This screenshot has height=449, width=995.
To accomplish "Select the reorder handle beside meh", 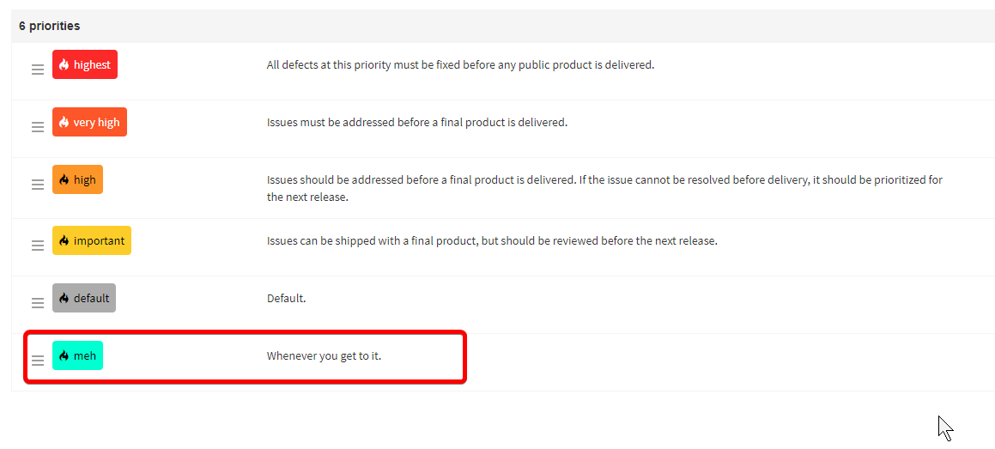I will tap(38, 361).
